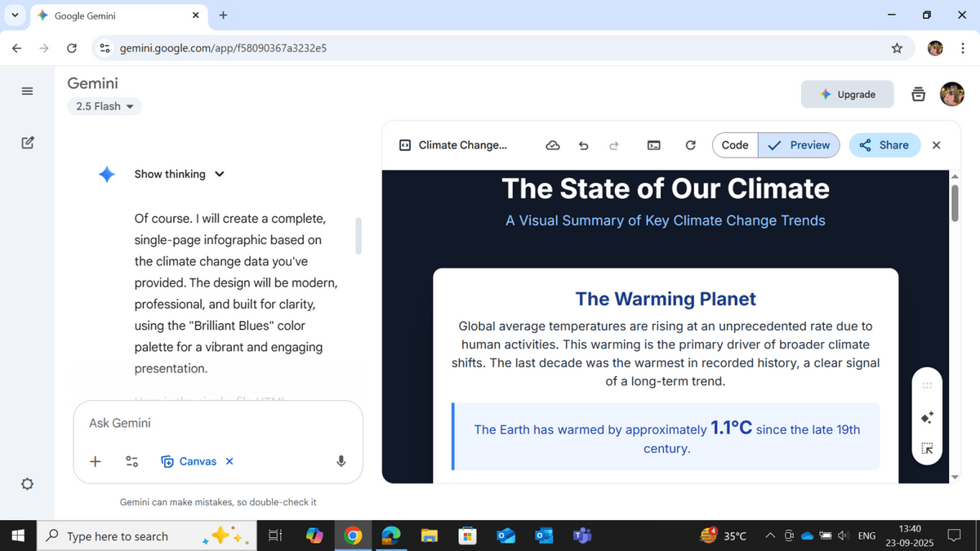Select the Google Gemini browser tab
Screen dimensions: 980x551
pos(114,16)
